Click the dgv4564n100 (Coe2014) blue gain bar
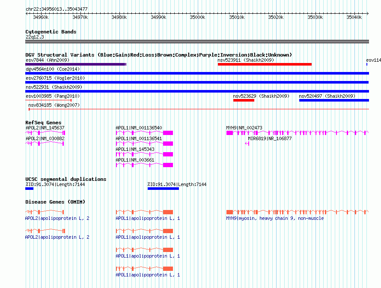Screen dimensions: 381x288 click(x=197, y=73)
